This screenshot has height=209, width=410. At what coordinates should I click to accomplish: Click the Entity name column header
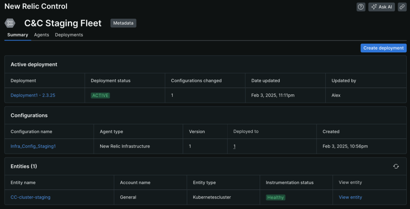[x=23, y=183]
